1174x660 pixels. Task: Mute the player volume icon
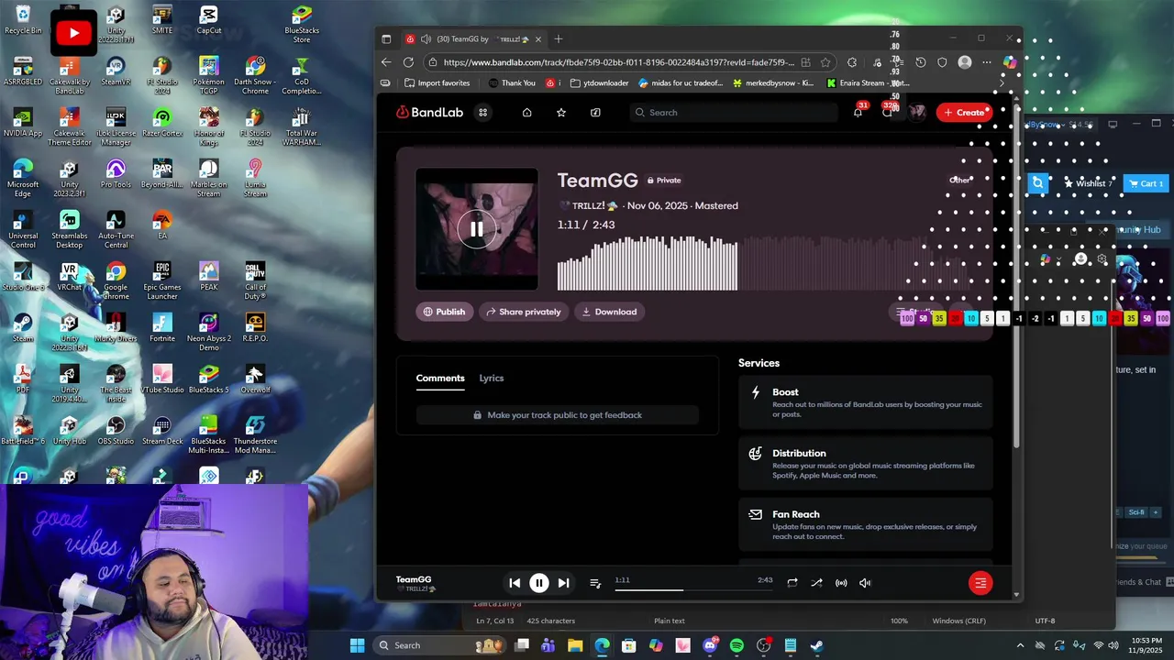tap(865, 583)
